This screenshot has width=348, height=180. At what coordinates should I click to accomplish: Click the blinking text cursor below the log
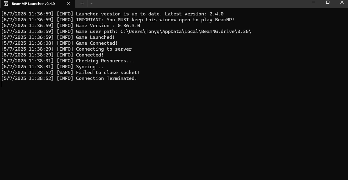pos(1,84)
